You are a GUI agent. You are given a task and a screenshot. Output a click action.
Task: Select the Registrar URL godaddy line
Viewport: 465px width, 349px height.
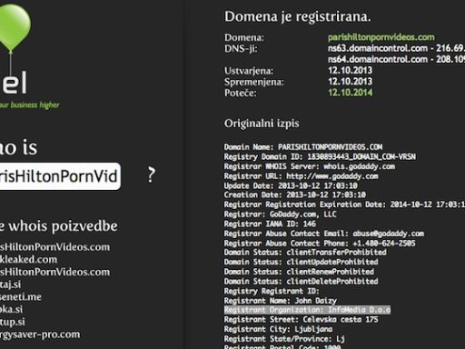pos(301,176)
